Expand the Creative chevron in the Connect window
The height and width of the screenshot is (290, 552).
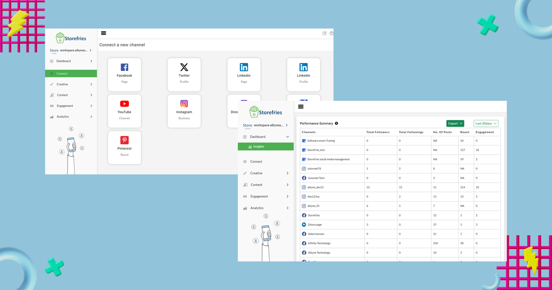91,84
